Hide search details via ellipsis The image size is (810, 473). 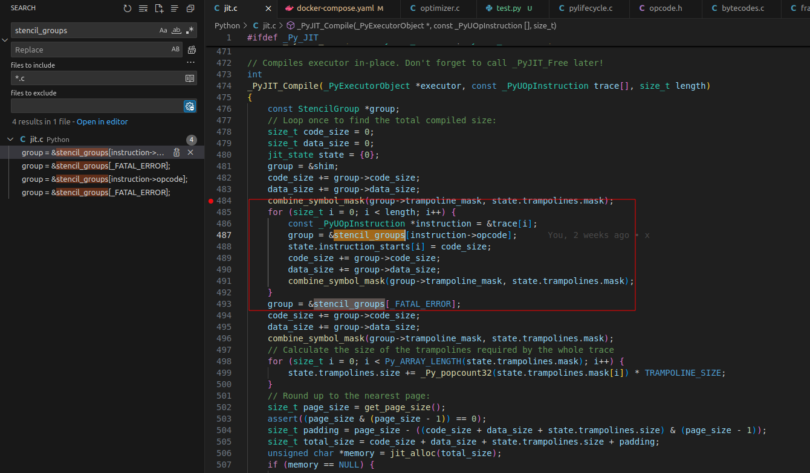tap(190, 62)
